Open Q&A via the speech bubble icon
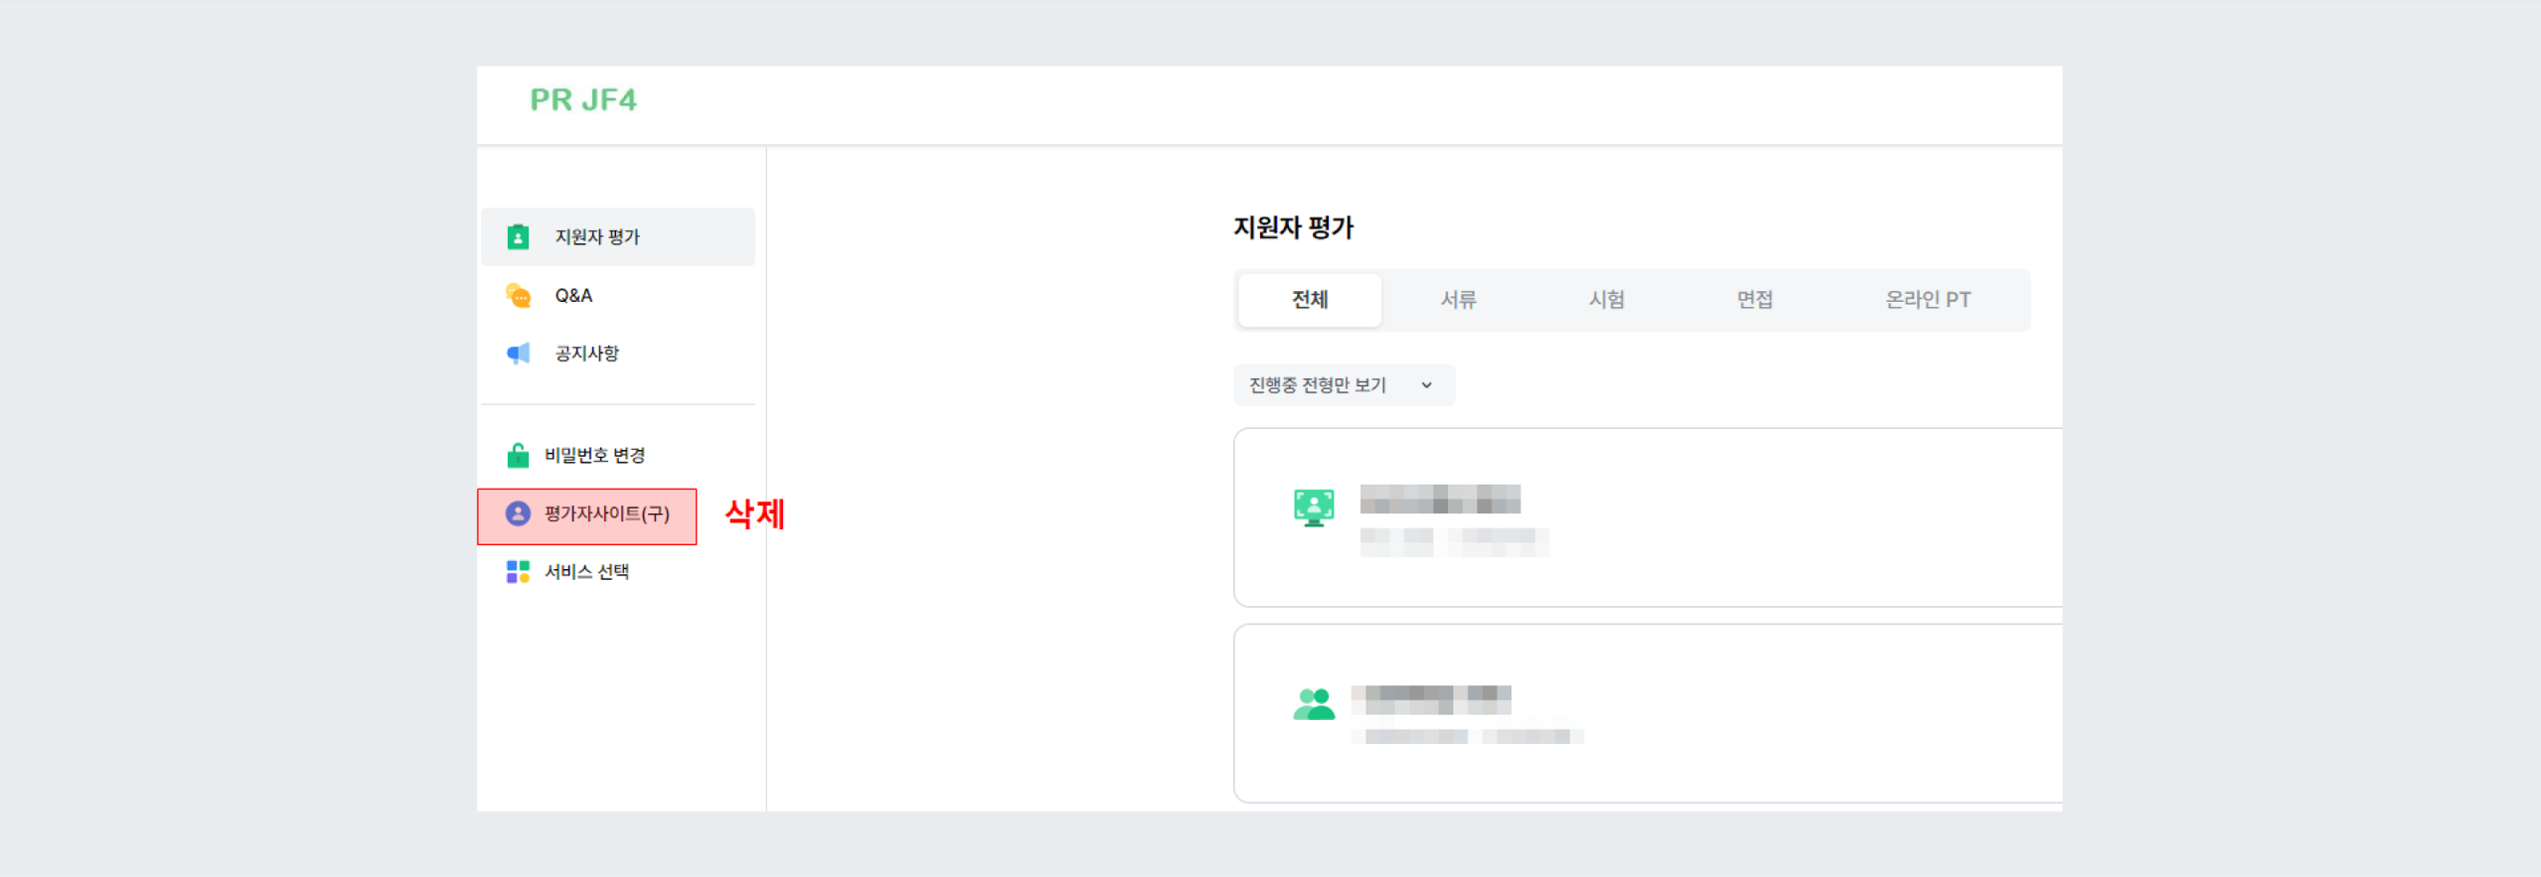Viewport: 2541px width, 877px height. pos(518,294)
